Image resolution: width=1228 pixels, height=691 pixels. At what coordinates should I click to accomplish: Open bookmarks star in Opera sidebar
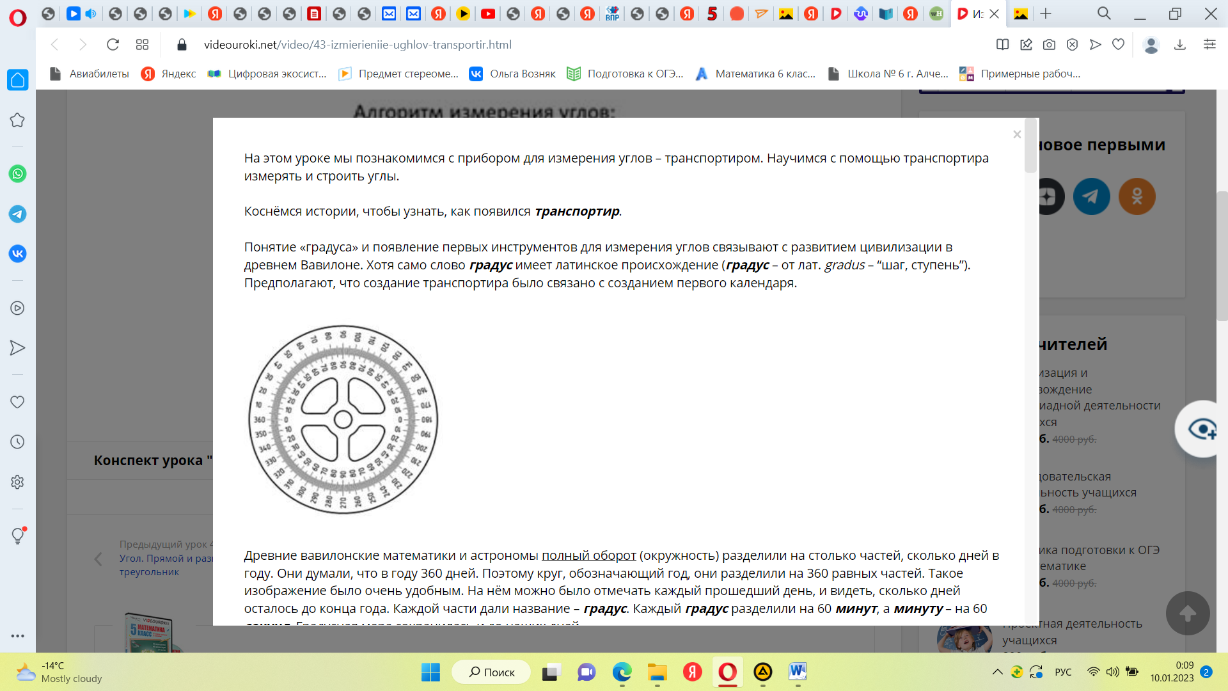click(18, 120)
